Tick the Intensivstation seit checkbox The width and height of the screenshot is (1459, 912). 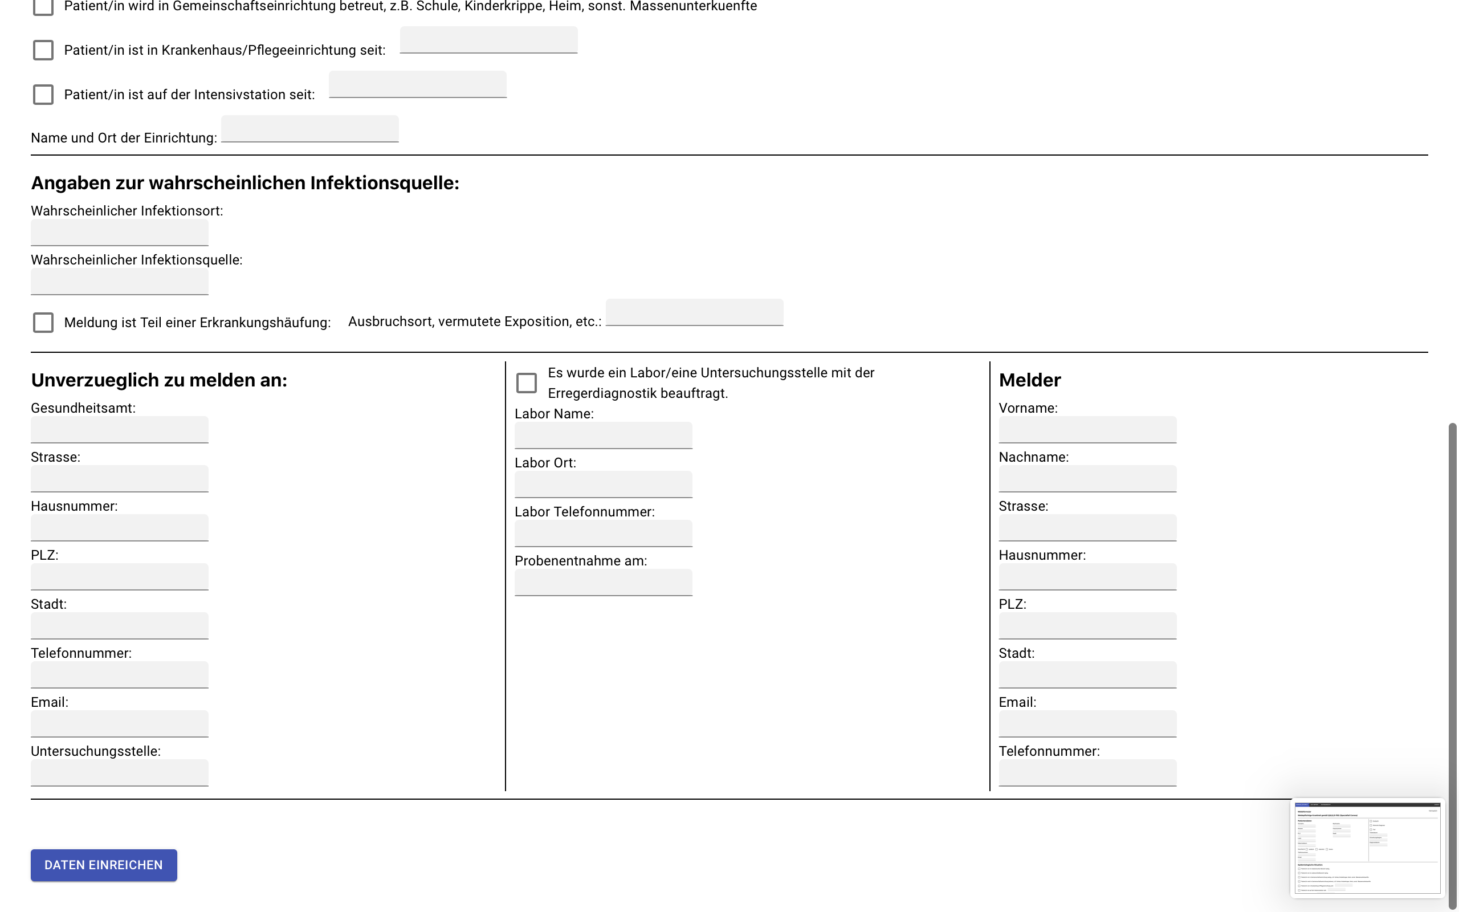[x=43, y=95]
